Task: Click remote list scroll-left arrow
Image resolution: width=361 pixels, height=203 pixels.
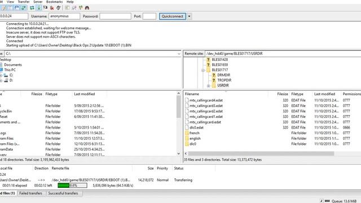Action: (x=186, y=153)
